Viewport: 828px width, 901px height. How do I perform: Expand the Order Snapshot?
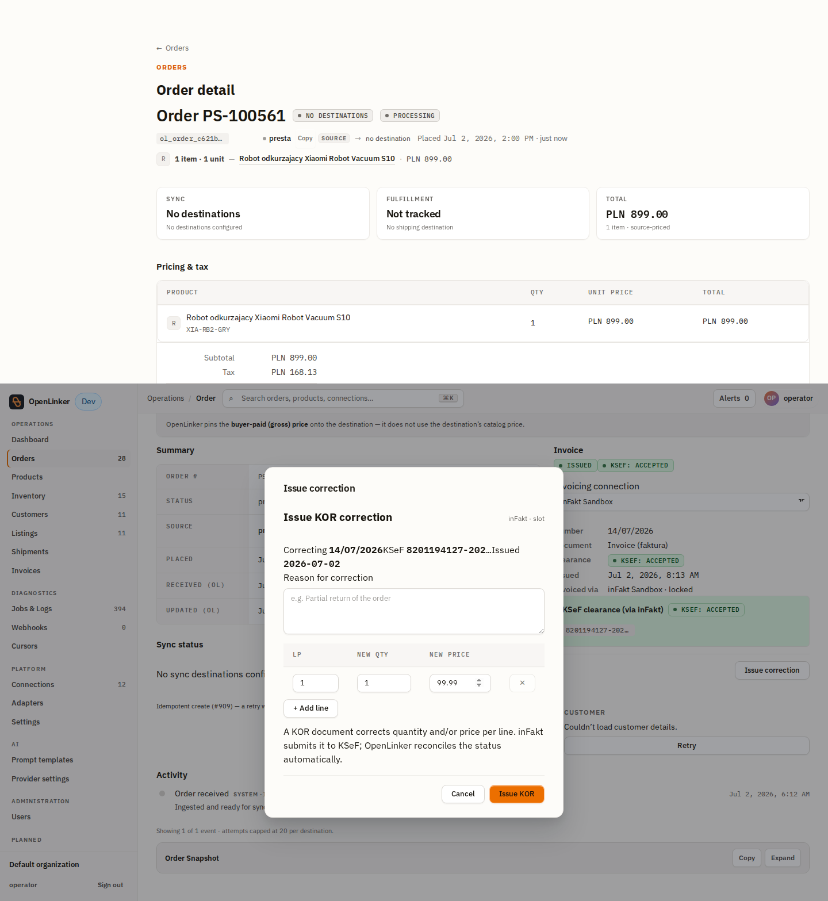[x=783, y=858]
